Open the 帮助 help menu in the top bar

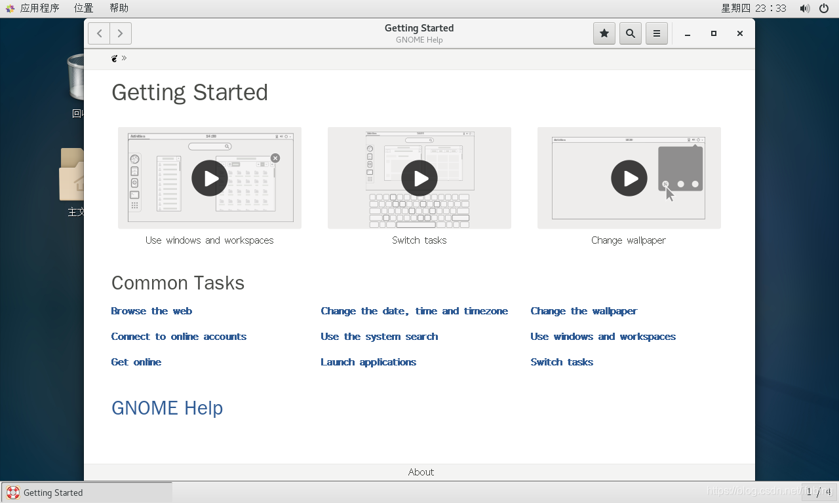click(x=119, y=8)
